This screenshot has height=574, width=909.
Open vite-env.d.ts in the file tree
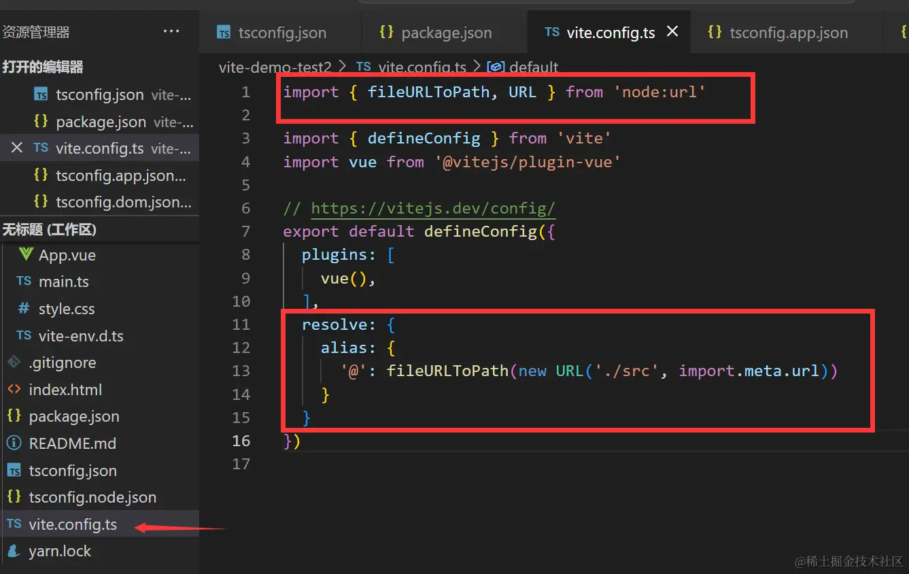(x=99, y=336)
